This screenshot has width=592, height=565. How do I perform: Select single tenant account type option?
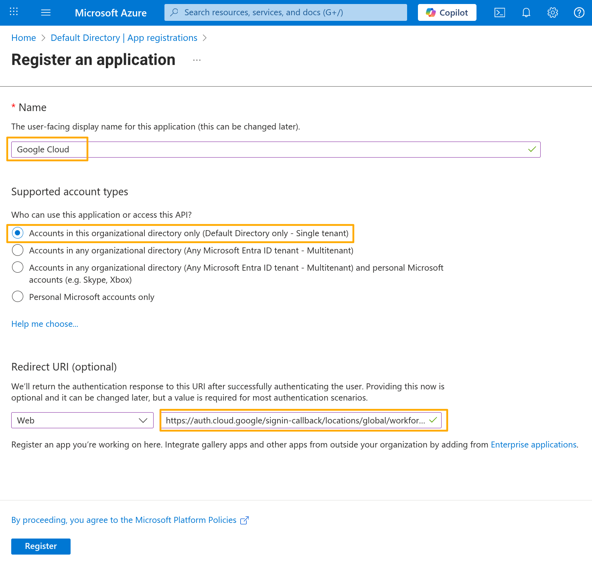(x=18, y=233)
